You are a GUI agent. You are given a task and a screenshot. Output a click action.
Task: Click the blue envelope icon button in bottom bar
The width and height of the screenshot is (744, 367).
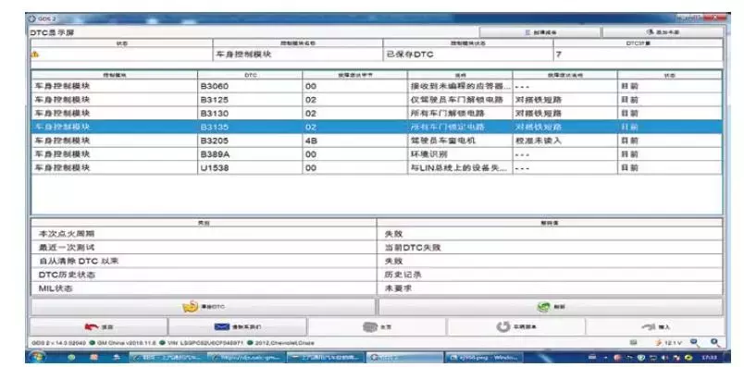[x=238, y=326]
